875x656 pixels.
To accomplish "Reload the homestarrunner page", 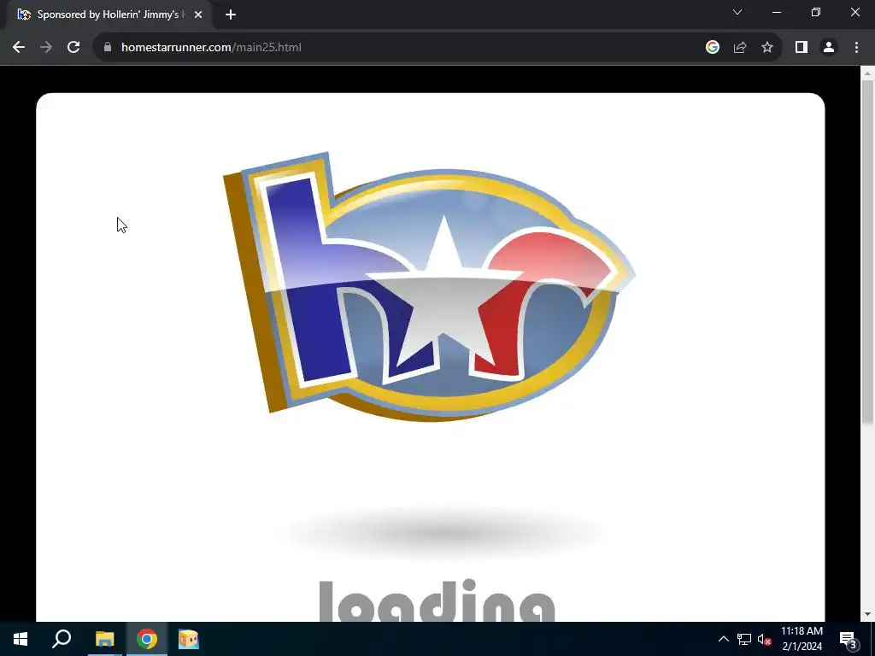I will click(73, 48).
